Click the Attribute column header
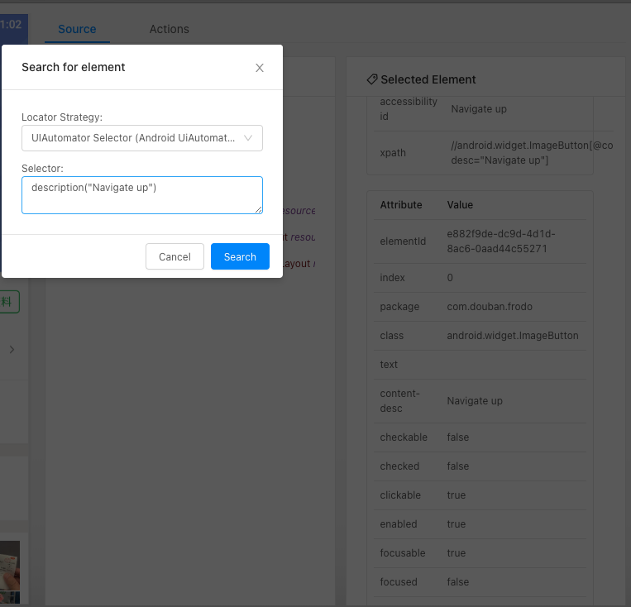The image size is (631, 607). (401, 204)
